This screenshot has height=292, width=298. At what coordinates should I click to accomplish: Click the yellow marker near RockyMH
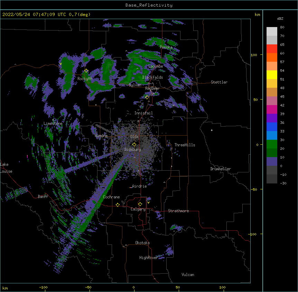[86, 71]
